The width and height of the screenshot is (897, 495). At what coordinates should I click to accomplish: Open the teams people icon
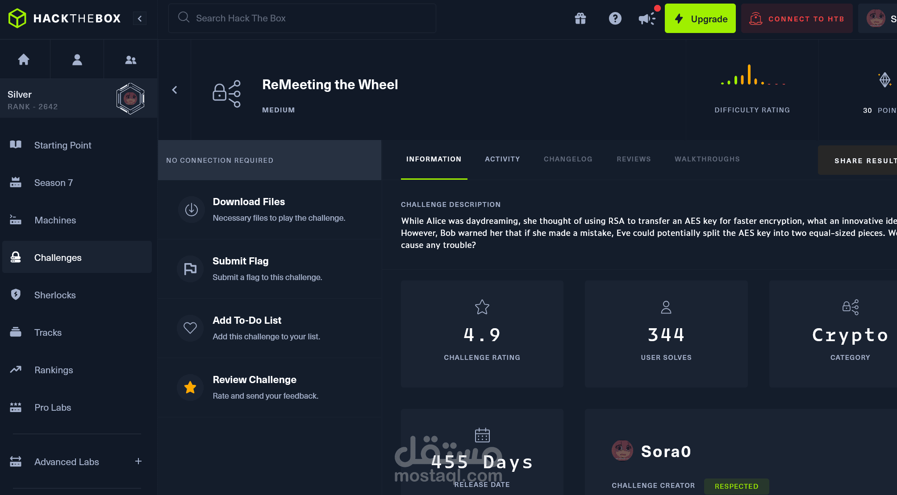point(131,60)
